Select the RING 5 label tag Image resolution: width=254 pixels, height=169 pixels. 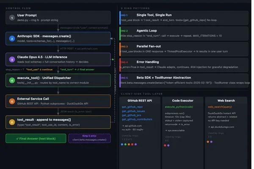pyautogui.click(x=124, y=78)
